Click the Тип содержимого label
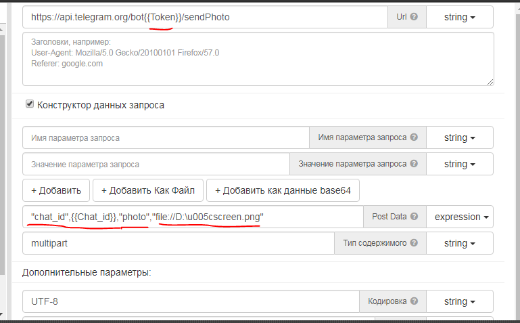Image resolution: width=520 pixels, height=323 pixels. point(375,243)
